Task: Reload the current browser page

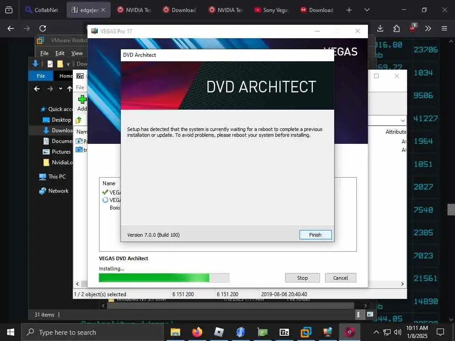Action: (x=43, y=28)
